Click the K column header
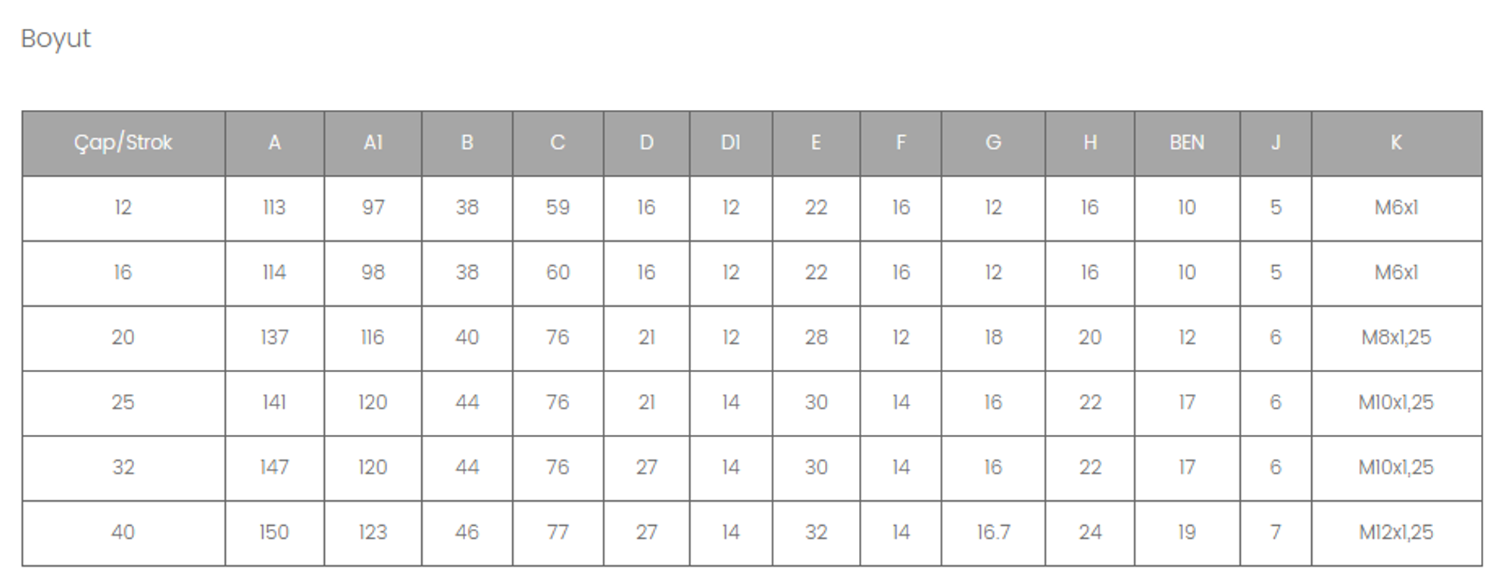 tap(1395, 142)
